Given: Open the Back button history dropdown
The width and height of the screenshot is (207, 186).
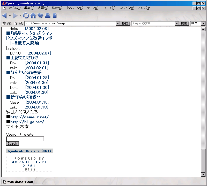Looking at the screenshot, I should (x=10, y=16).
